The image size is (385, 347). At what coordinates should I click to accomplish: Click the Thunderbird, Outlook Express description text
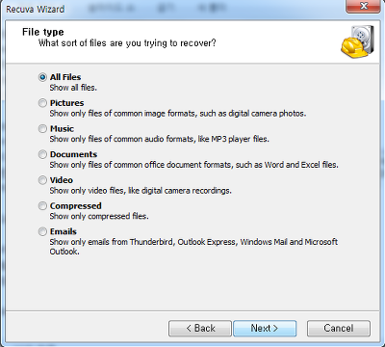193,247
